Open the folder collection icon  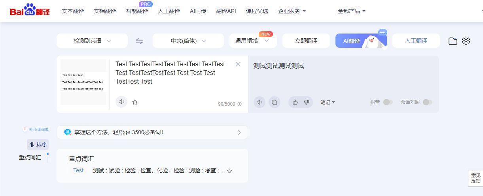[453, 41]
